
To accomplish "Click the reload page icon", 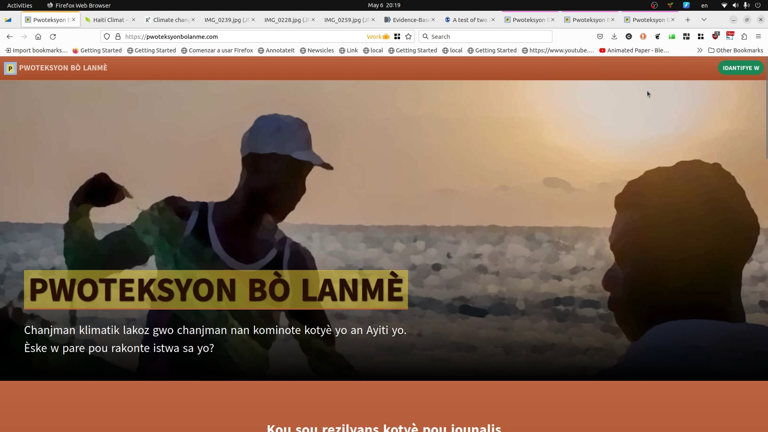I will [53, 36].
